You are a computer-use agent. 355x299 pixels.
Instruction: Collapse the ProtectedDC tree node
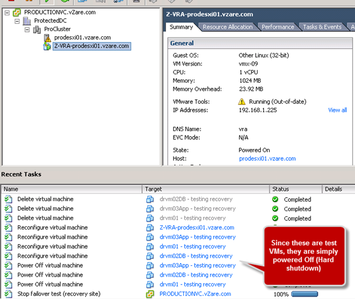[17, 21]
